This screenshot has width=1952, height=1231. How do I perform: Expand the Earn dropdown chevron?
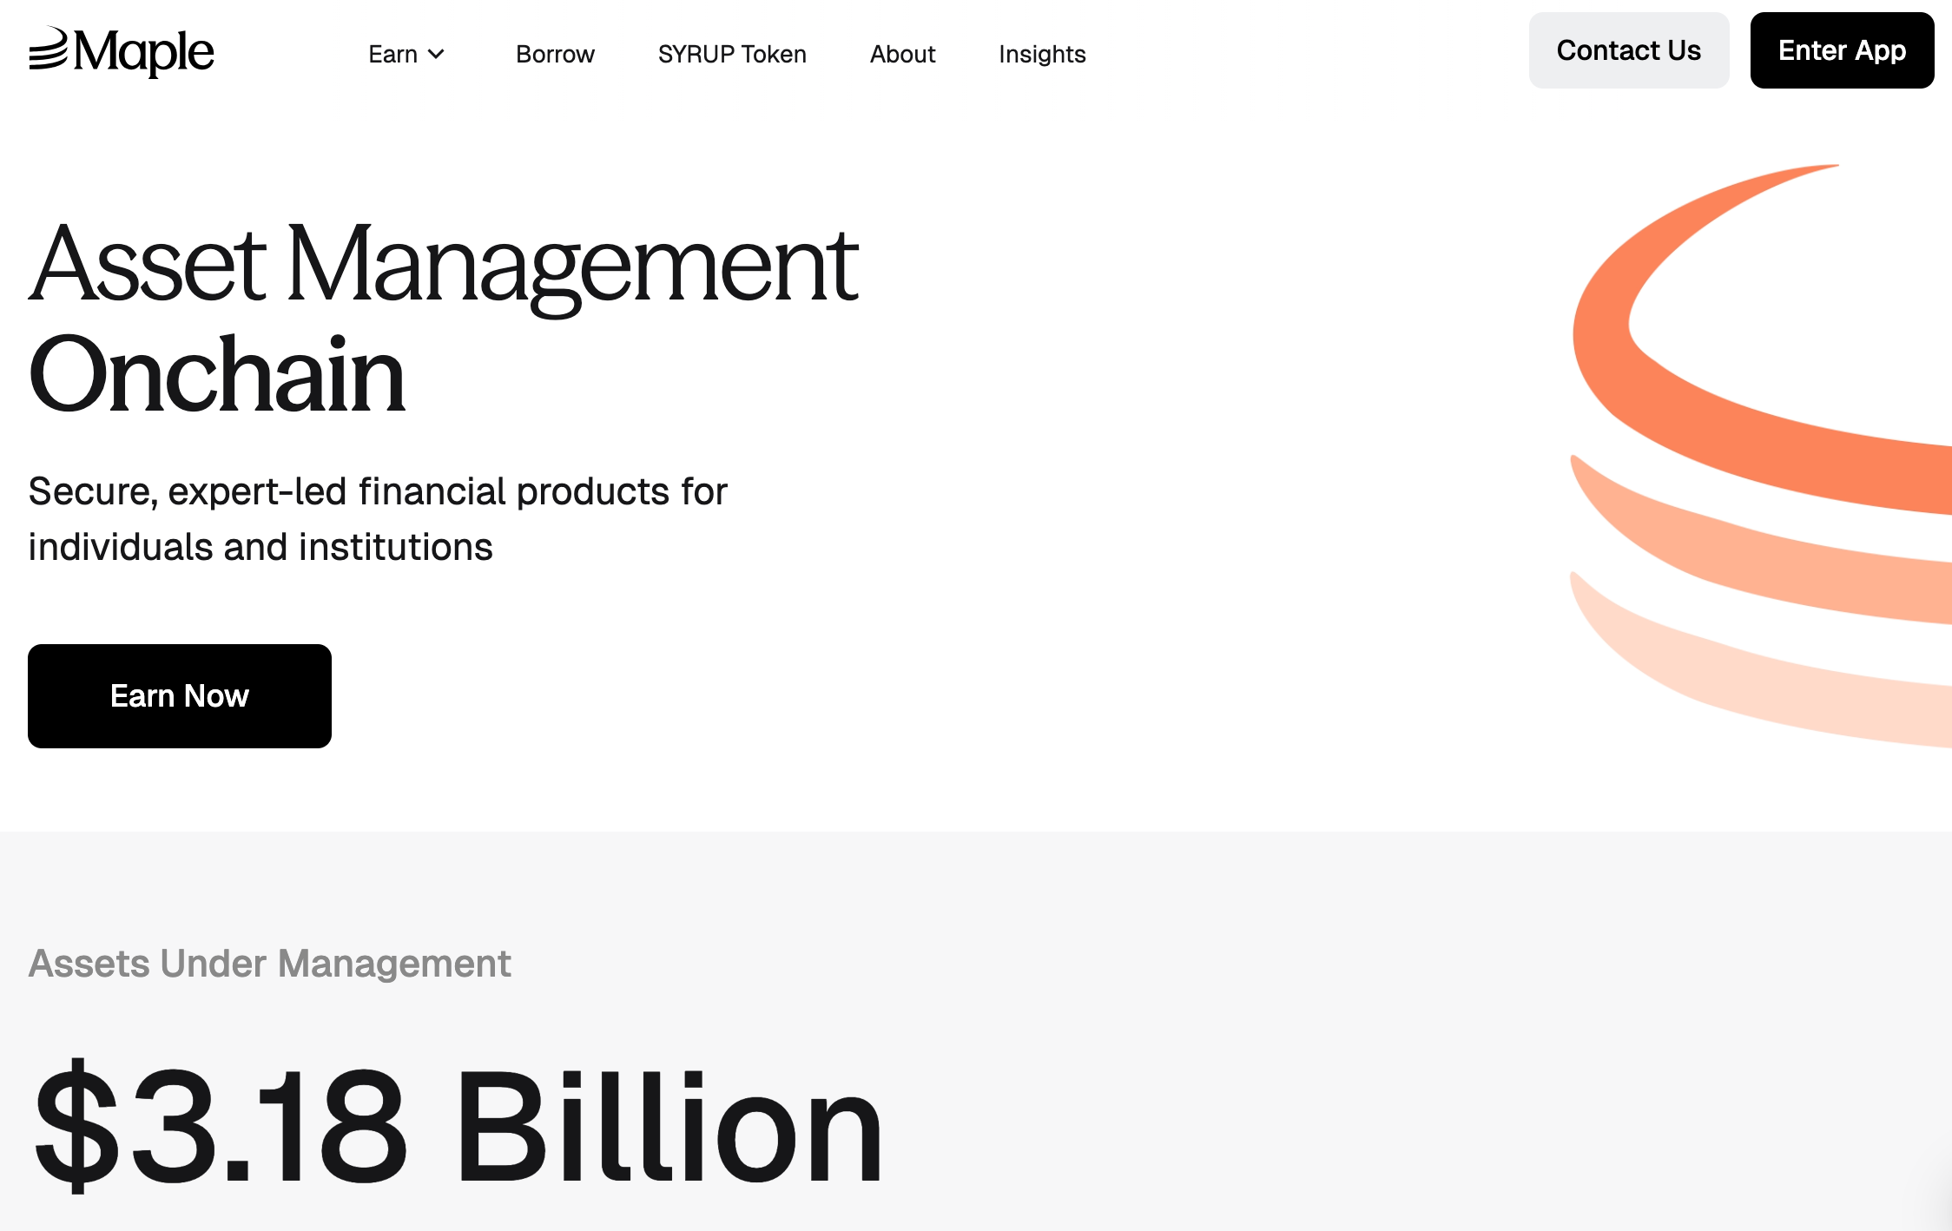point(437,54)
